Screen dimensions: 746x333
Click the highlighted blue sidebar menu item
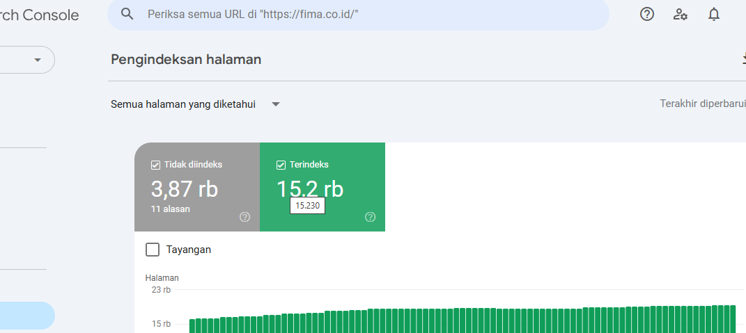(x=26, y=316)
